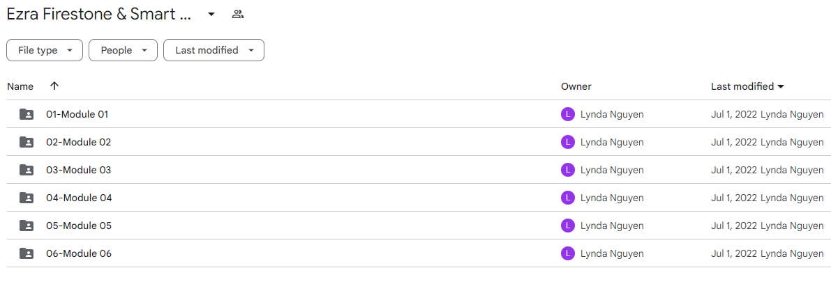Click the shared folder icon for 01-Module 01
831x284 pixels.
(x=27, y=114)
